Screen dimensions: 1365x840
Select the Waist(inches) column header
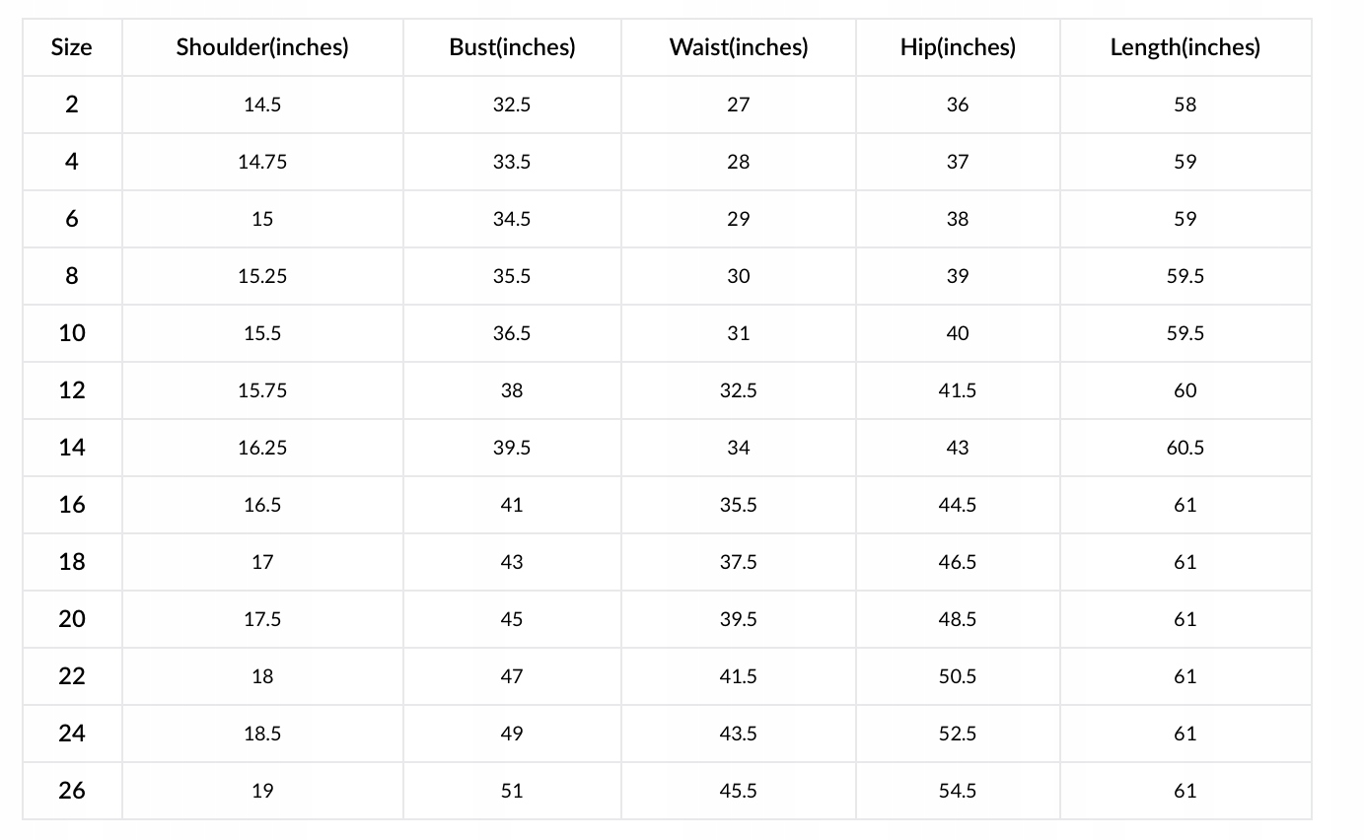point(739,47)
